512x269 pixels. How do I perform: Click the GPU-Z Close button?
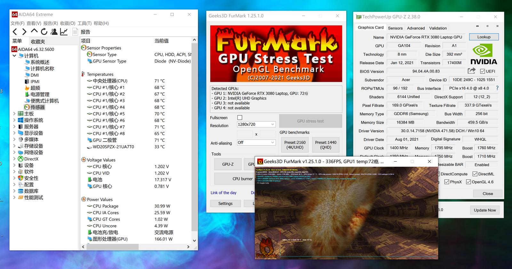(x=488, y=193)
